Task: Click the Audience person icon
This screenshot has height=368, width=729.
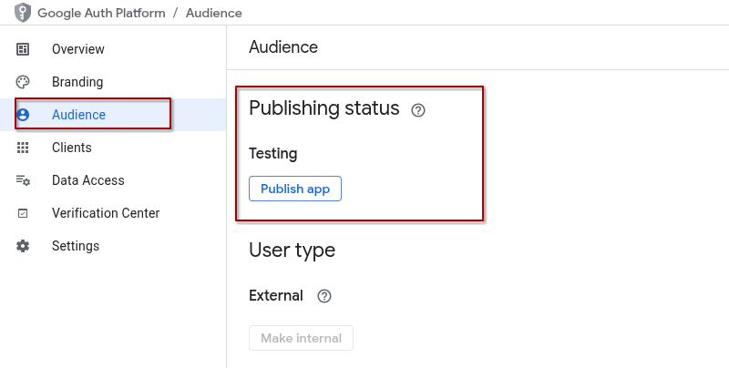Action: pos(23,115)
